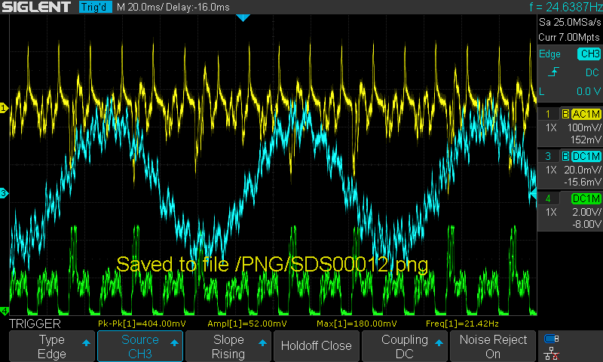This screenshot has width=603, height=362.
Task: Click the trigger level L 0.0 V readout
Action: (570, 91)
